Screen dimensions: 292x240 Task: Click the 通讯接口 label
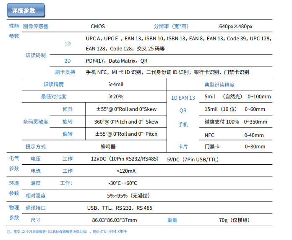tap(36, 208)
